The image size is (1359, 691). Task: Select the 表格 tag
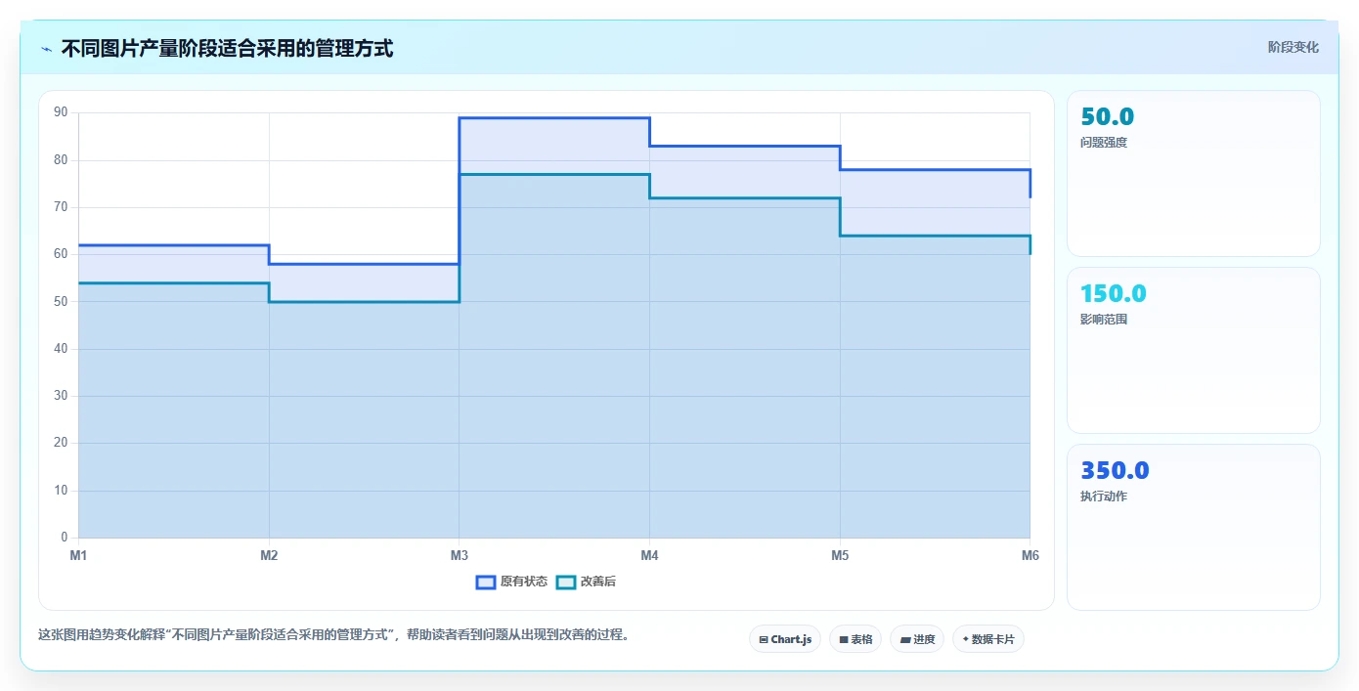pos(855,639)
